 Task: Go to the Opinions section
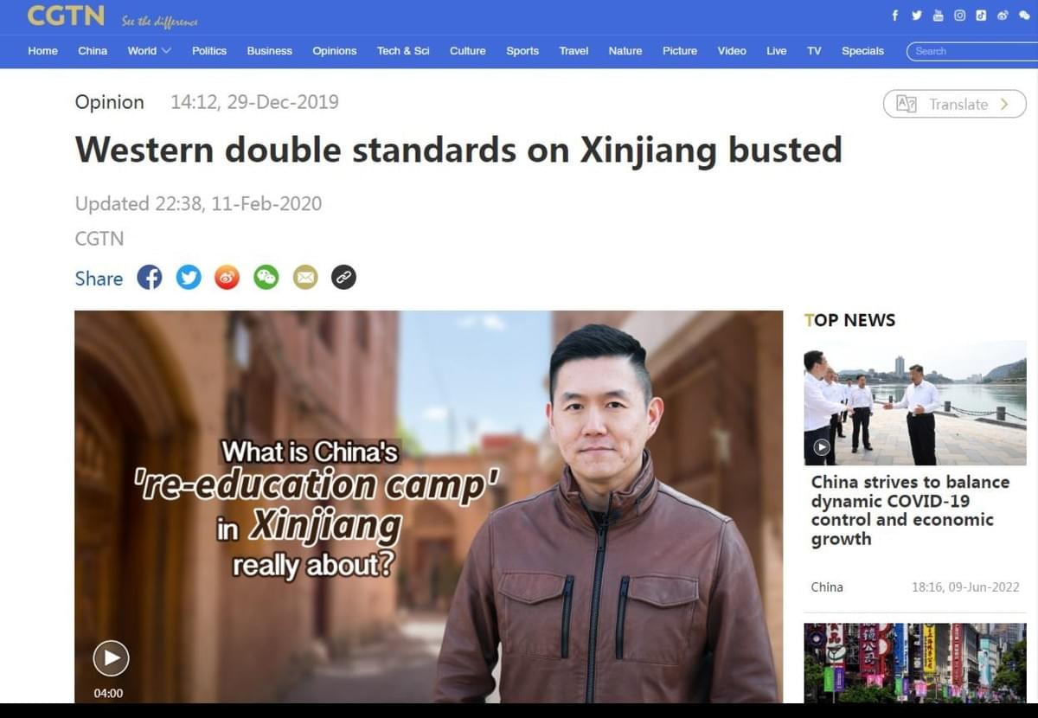tap(335, 51)
